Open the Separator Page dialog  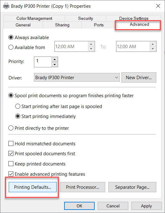click(x=132, y=187)
